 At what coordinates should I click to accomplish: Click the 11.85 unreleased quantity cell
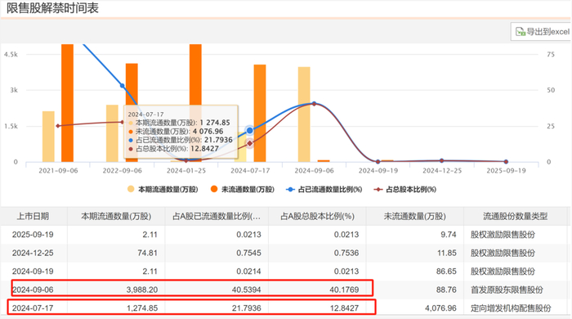447,253
